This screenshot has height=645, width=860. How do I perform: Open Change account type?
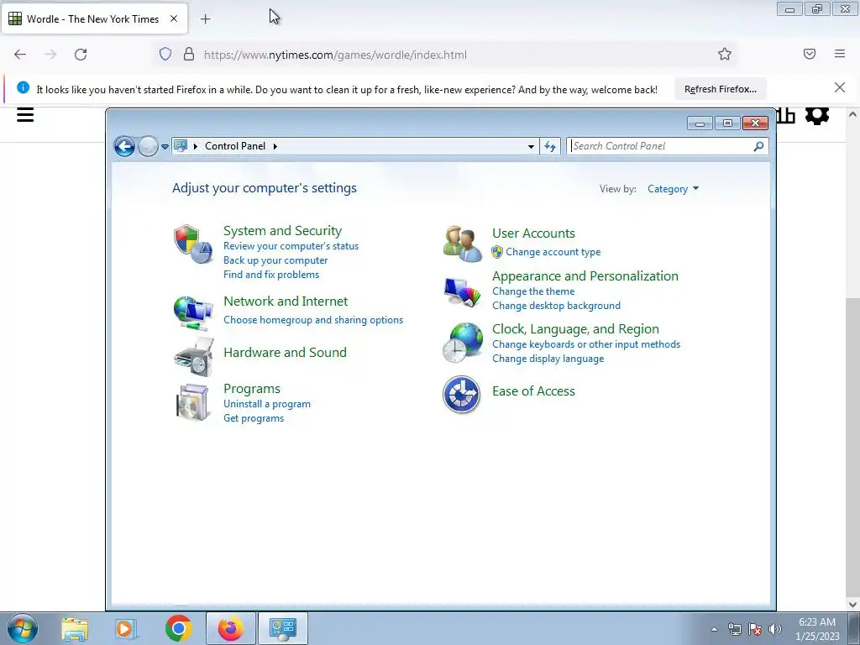coord(553,252)
